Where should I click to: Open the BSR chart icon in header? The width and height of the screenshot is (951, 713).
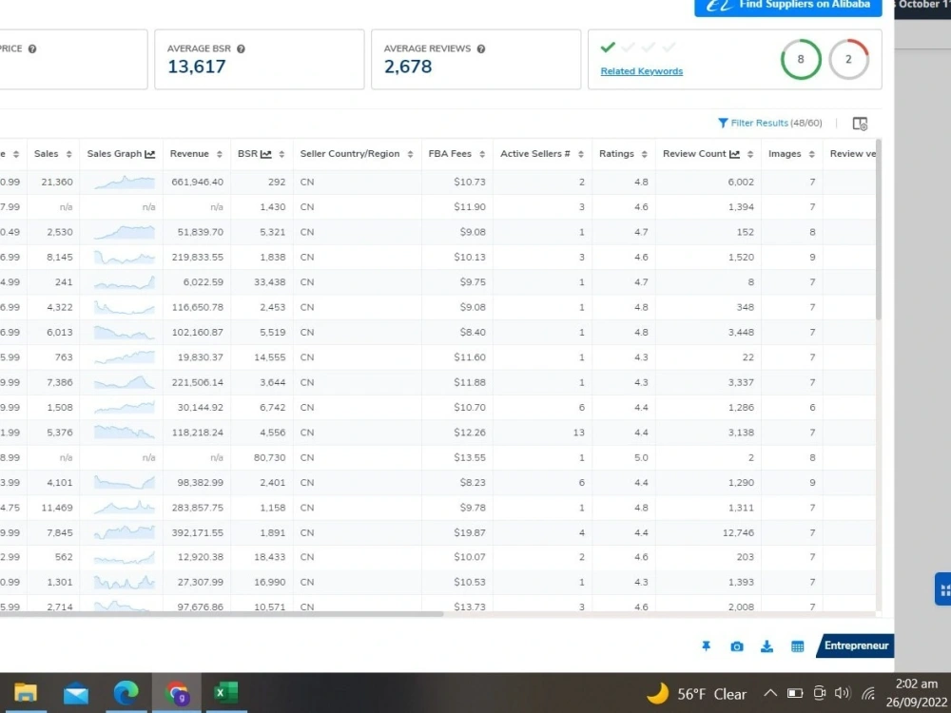[x=265, y=155]
